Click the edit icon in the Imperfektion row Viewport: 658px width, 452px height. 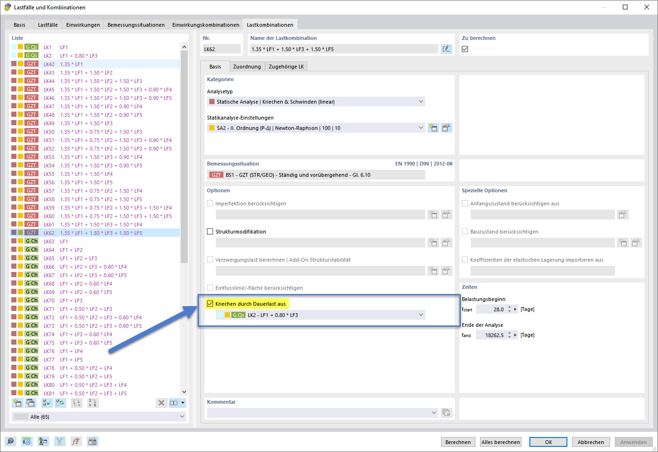click(446, 215)
